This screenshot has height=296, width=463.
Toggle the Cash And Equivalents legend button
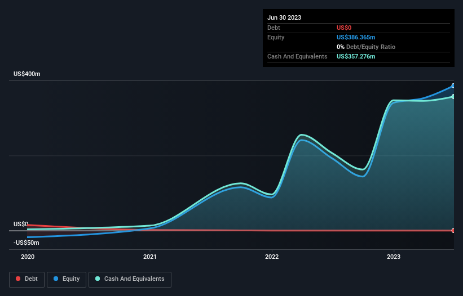[x=130, y=279]
